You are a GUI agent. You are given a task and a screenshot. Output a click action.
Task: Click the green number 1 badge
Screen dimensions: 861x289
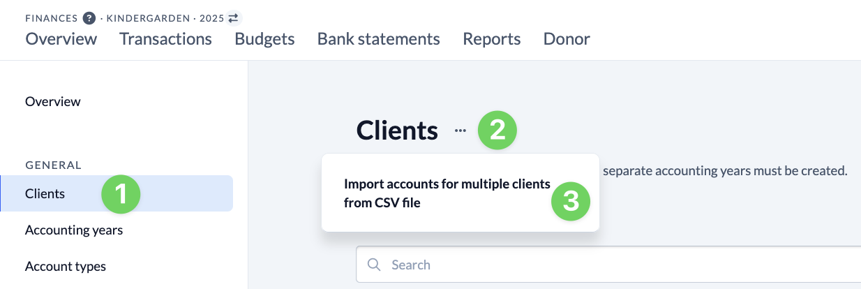point(121,194)
